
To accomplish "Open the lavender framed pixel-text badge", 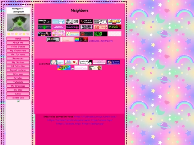I will 87,27.
